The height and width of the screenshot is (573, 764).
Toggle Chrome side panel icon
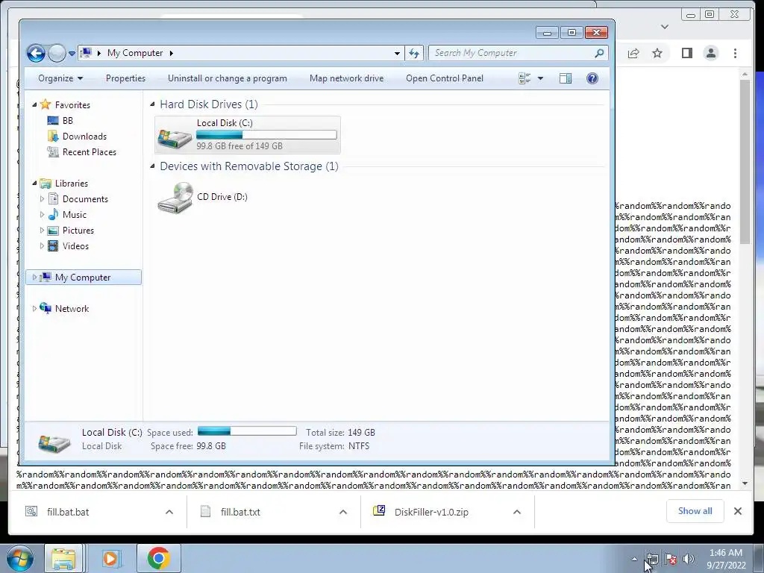coord(687,53)
